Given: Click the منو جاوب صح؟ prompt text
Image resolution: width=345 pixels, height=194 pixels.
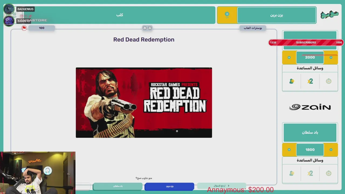Looking at the screenshot, I should (x=144, y=178).
